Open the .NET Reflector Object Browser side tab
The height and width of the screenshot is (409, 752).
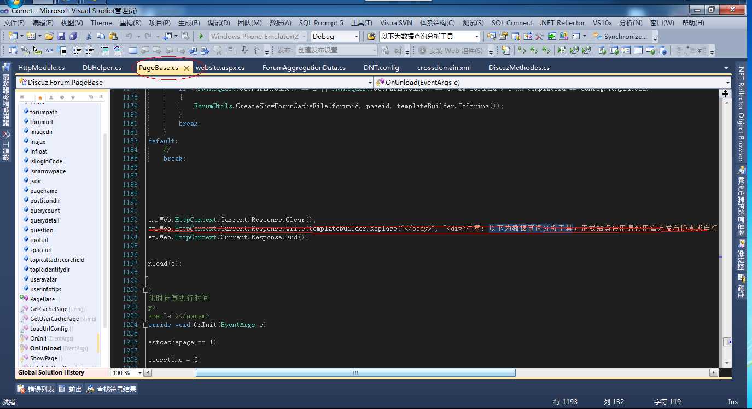741,113
